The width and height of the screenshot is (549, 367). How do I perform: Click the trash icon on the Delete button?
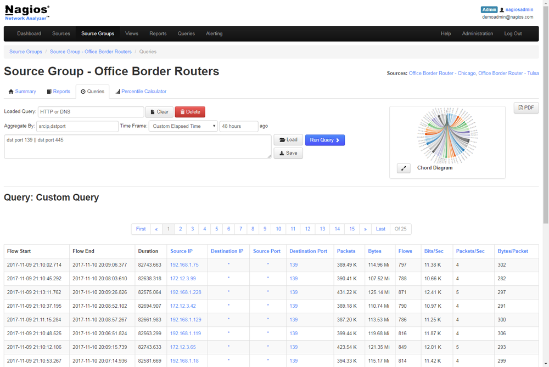182,111
